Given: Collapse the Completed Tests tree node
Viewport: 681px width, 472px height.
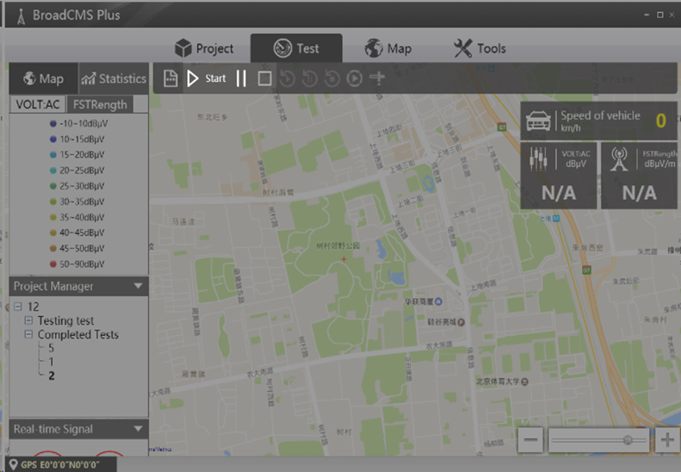Looking at the screenshot, I should 29,334.
